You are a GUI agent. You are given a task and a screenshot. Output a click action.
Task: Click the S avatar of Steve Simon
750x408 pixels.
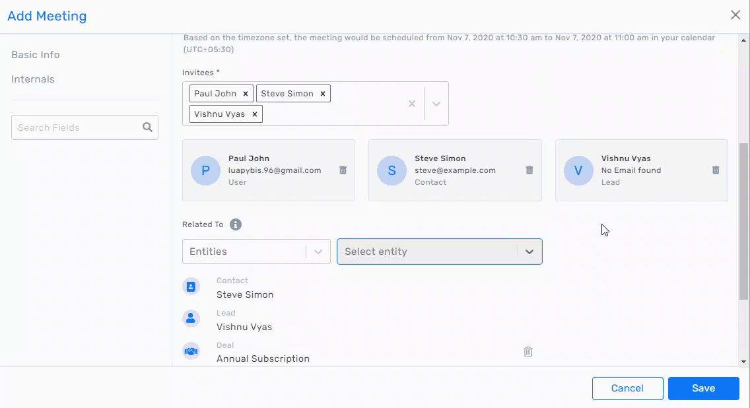point(392,170)
